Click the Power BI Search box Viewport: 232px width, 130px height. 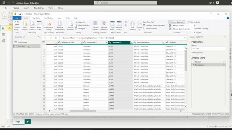pyautogui.click(x=126, y=3)
